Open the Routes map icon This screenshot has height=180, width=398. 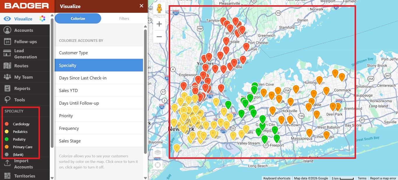(7, 66)
